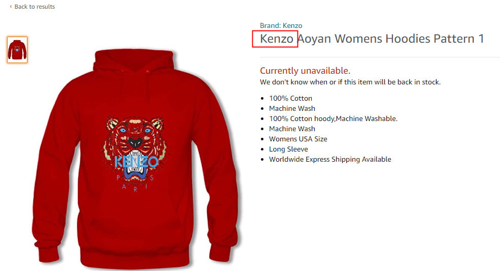
Task: Click the back chevron beside Back to results
Action: pyautogui.click(x=11, y=7)
